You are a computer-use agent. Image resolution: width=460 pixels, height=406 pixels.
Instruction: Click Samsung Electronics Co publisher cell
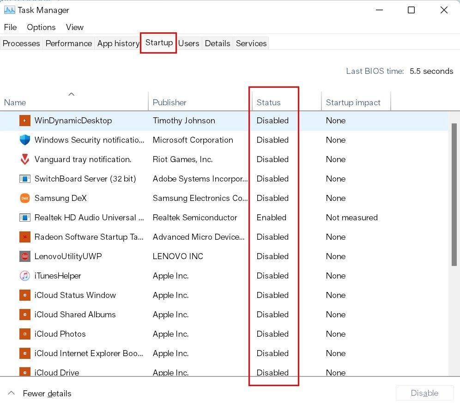pyautogui.click(x=200, y=198)
